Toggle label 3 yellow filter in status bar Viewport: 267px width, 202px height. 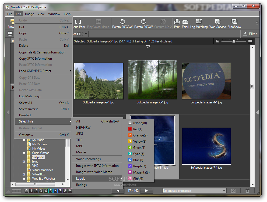click(41, 191)
